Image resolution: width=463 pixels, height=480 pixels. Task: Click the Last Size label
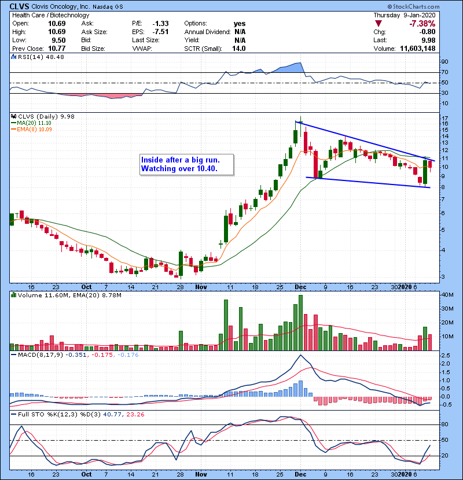click(x=145, y=40)
